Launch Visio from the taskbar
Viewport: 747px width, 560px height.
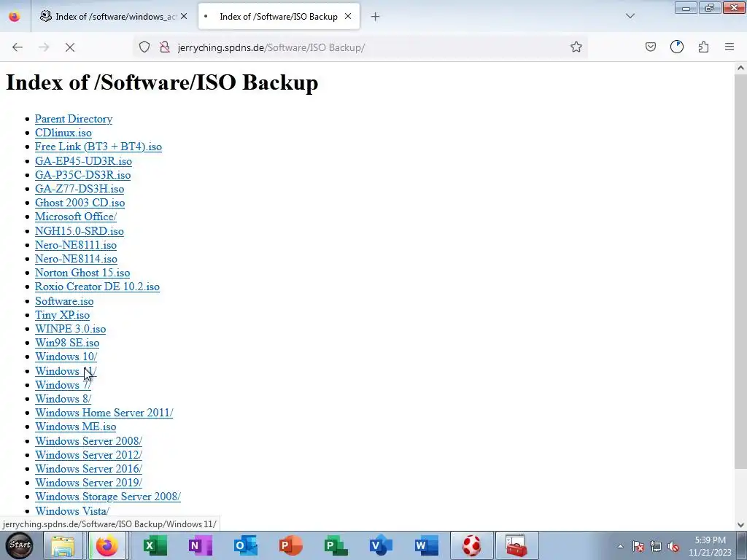pos(381,545)
